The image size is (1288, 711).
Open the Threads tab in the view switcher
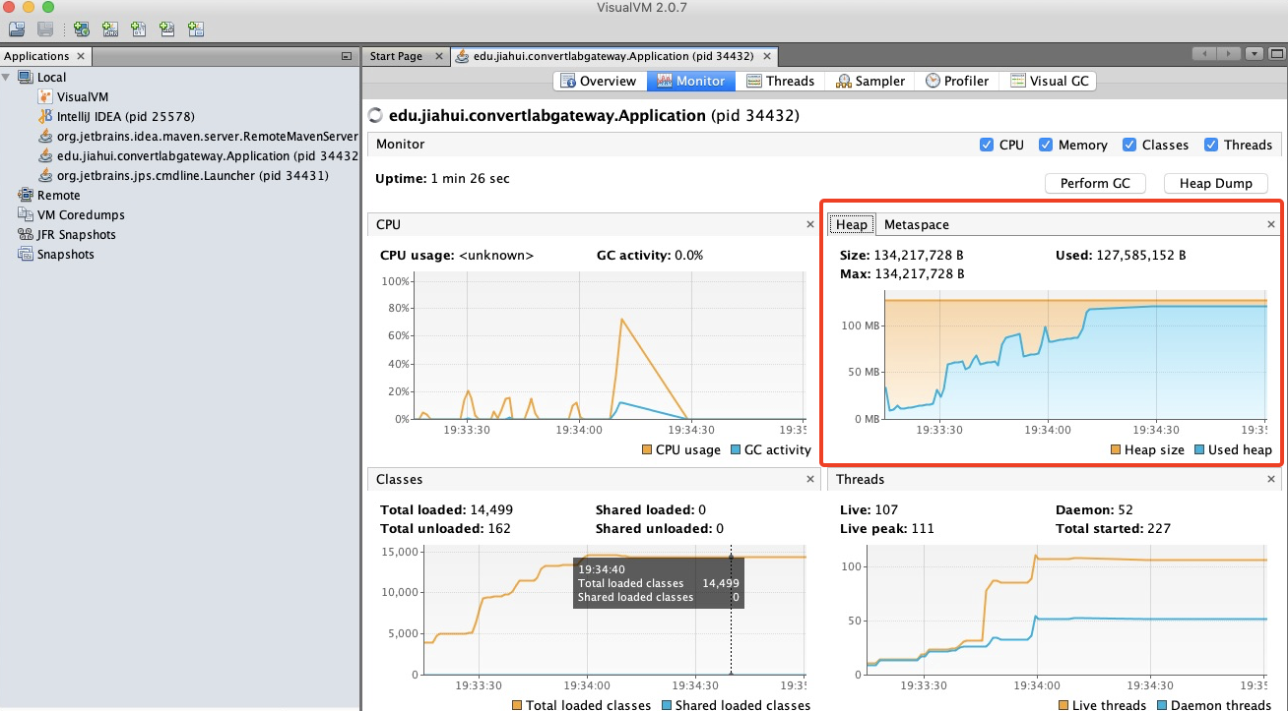click(780, 81)
